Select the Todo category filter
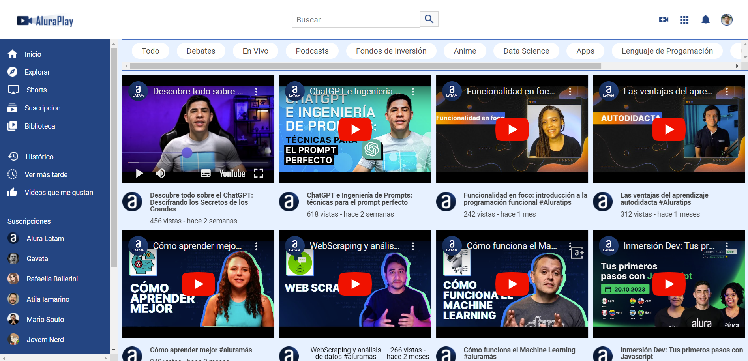The width and height of the screenshot is (748, 361). [150, 51]
